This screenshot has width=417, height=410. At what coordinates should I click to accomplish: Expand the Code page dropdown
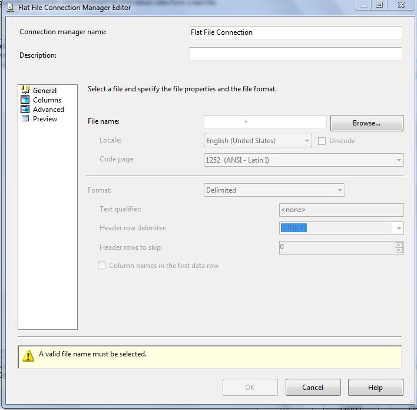[399, 160]
